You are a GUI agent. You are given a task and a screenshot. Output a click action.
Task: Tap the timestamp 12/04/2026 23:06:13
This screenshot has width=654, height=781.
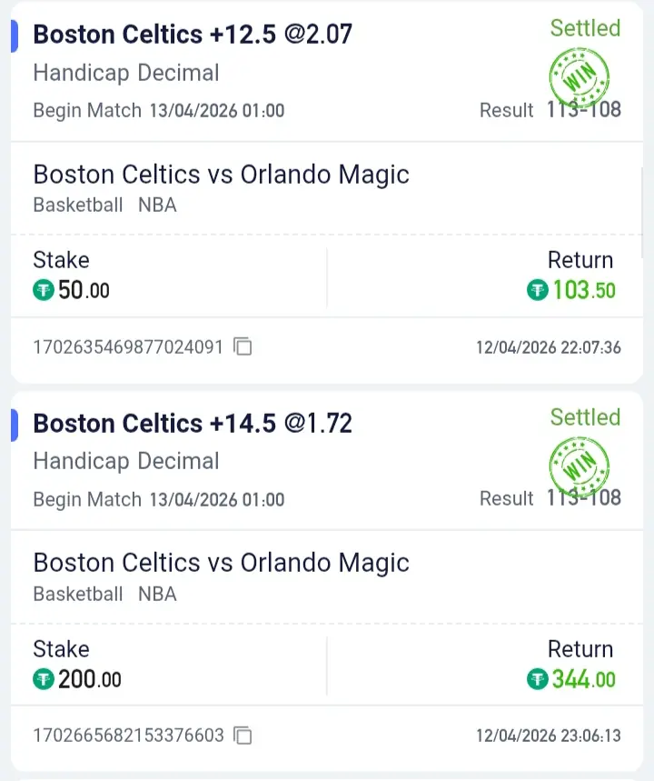click(549, 736)
